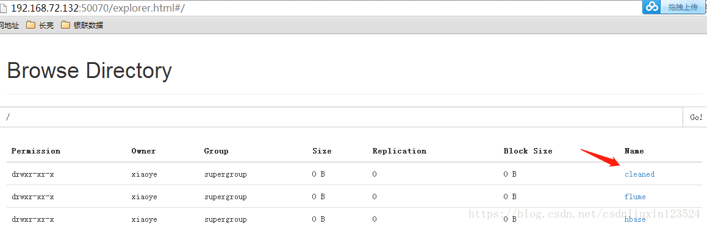The width and height of the screenshot is (707, 226).
Task: Open the 银联数据 bookmark folder icon
Action: tap(65, 25)
